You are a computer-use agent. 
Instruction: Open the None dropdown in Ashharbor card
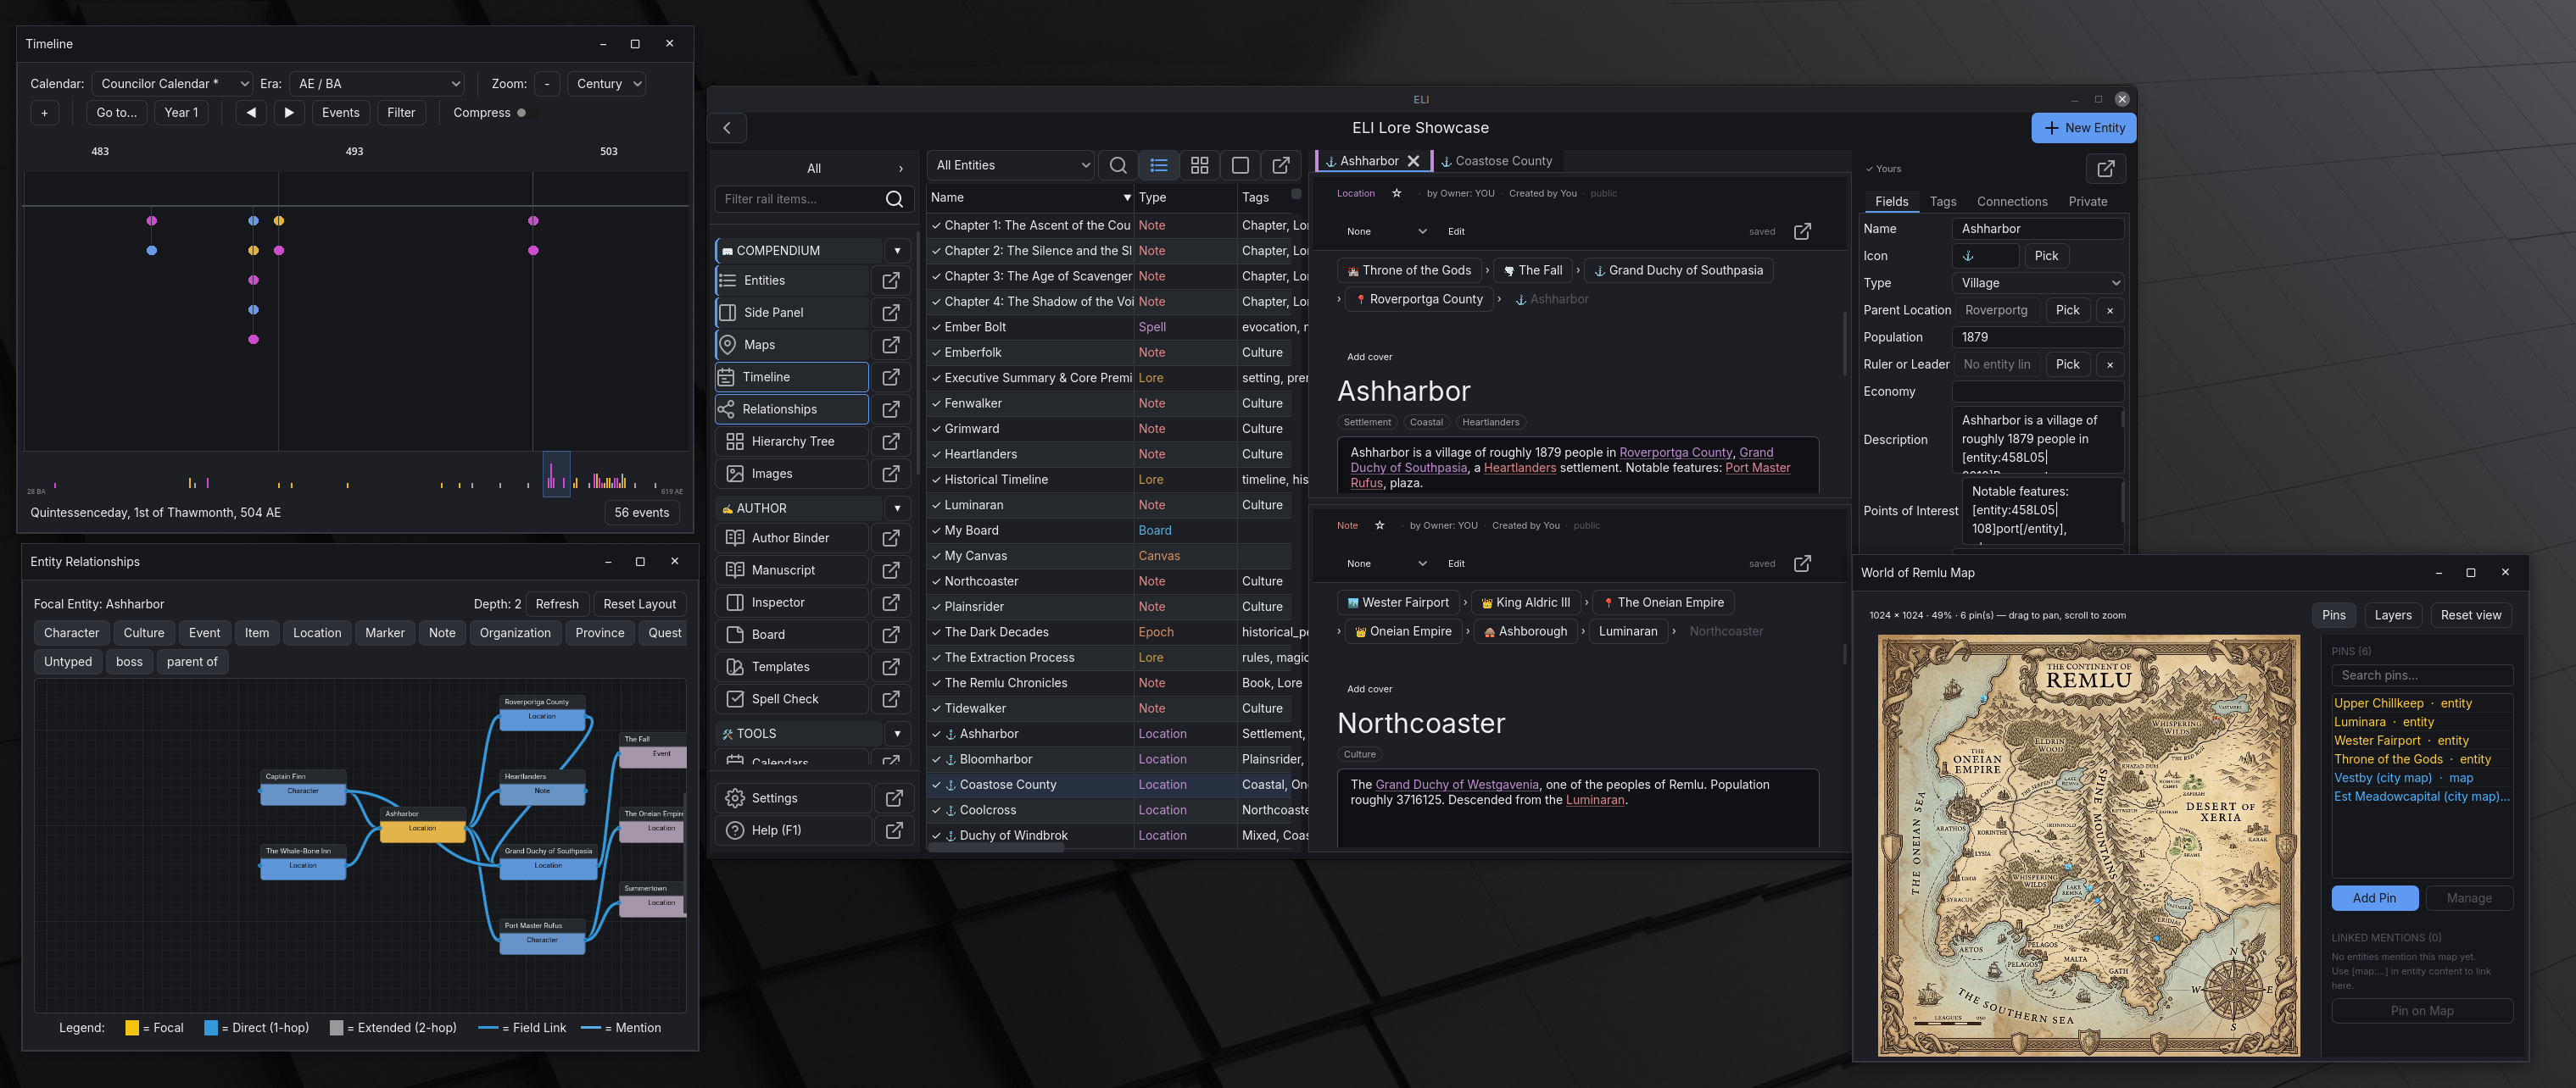click(x=1386, y=232)
